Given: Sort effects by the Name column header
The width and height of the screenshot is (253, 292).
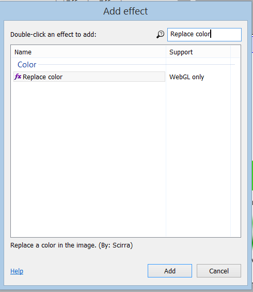Looking at the screenshot, I should 88,52.
